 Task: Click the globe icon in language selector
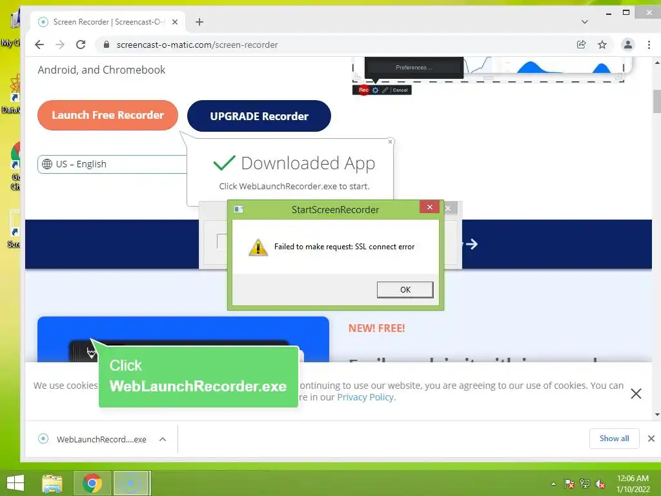tap(47, 164)
